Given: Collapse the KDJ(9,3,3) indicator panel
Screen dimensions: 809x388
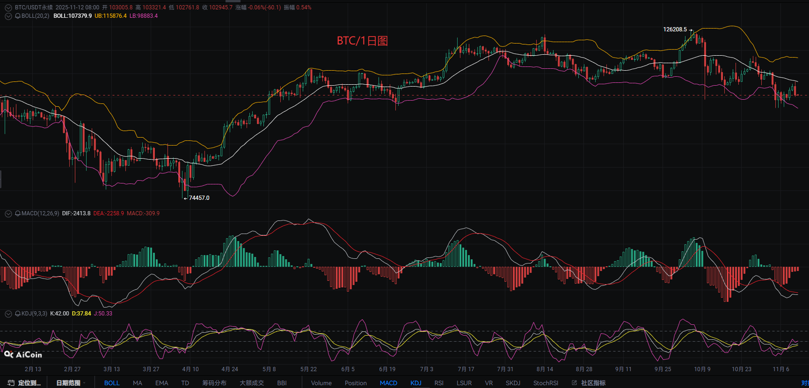Looking at the screenshot, I should 8,314.
